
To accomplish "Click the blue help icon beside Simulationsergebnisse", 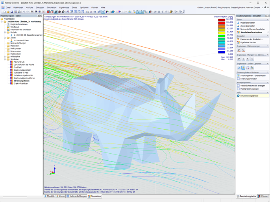I will tap(239, 96).
